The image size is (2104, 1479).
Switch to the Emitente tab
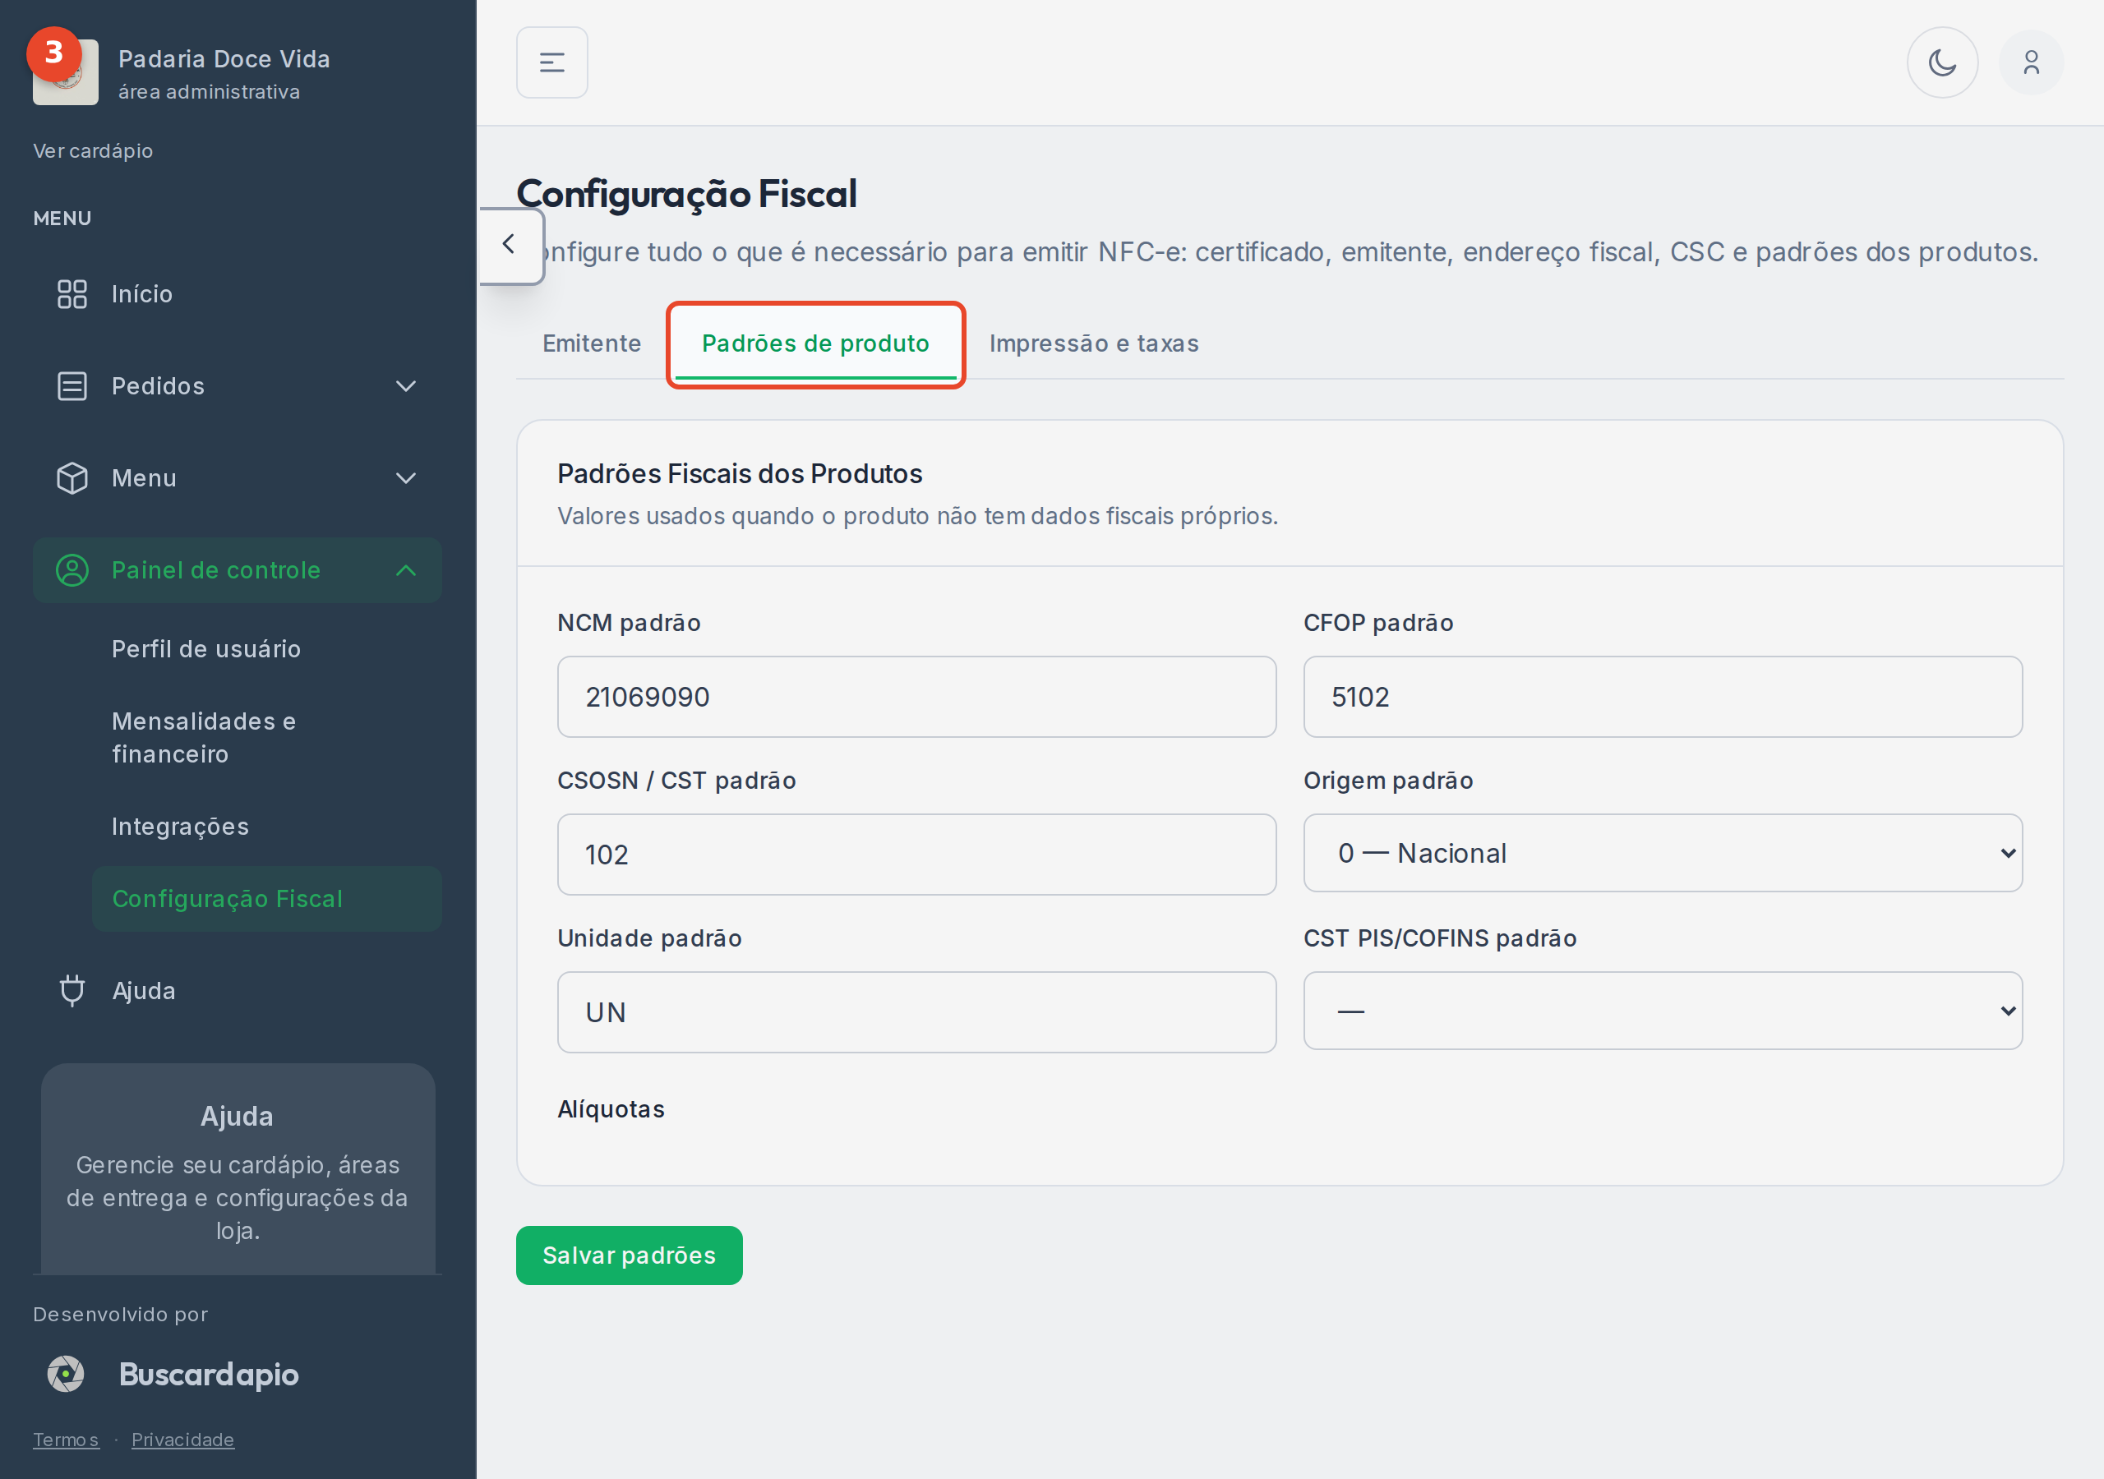pyautogui.click(x=591, y=343)
